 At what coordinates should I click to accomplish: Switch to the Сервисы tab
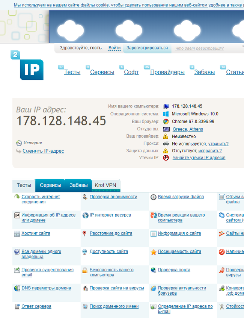(x=50, y=185)
